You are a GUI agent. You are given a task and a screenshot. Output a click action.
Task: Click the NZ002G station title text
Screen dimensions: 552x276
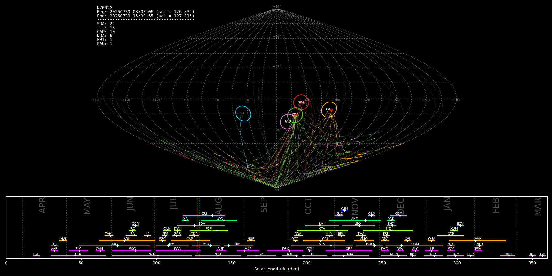tap(105, 8)
